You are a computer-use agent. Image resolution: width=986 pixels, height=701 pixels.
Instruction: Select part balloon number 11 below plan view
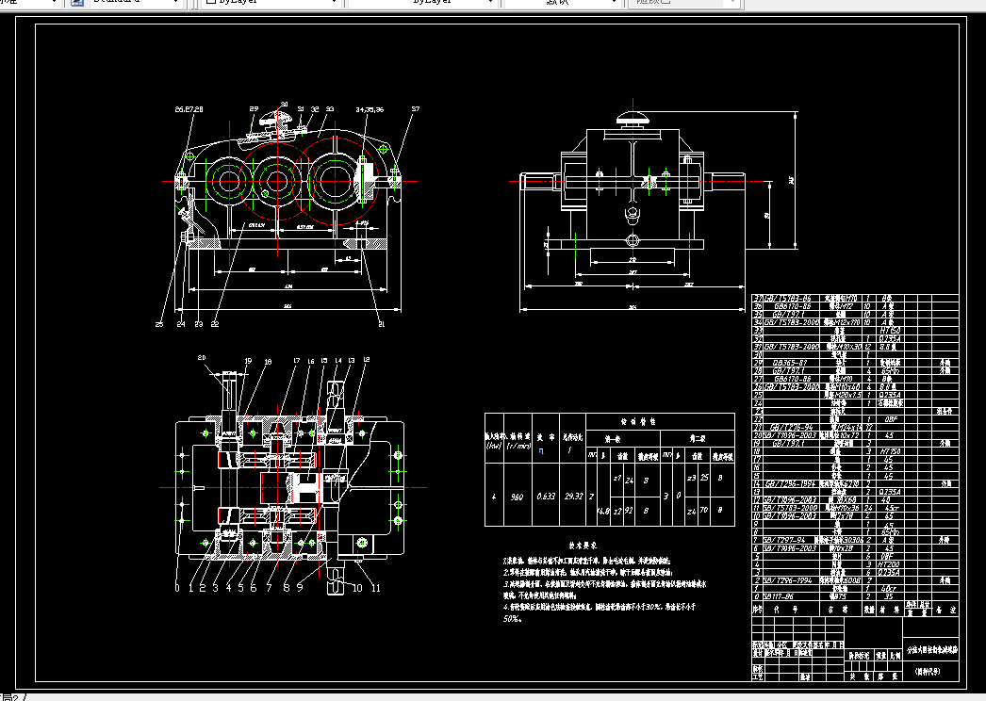point(376,588)
